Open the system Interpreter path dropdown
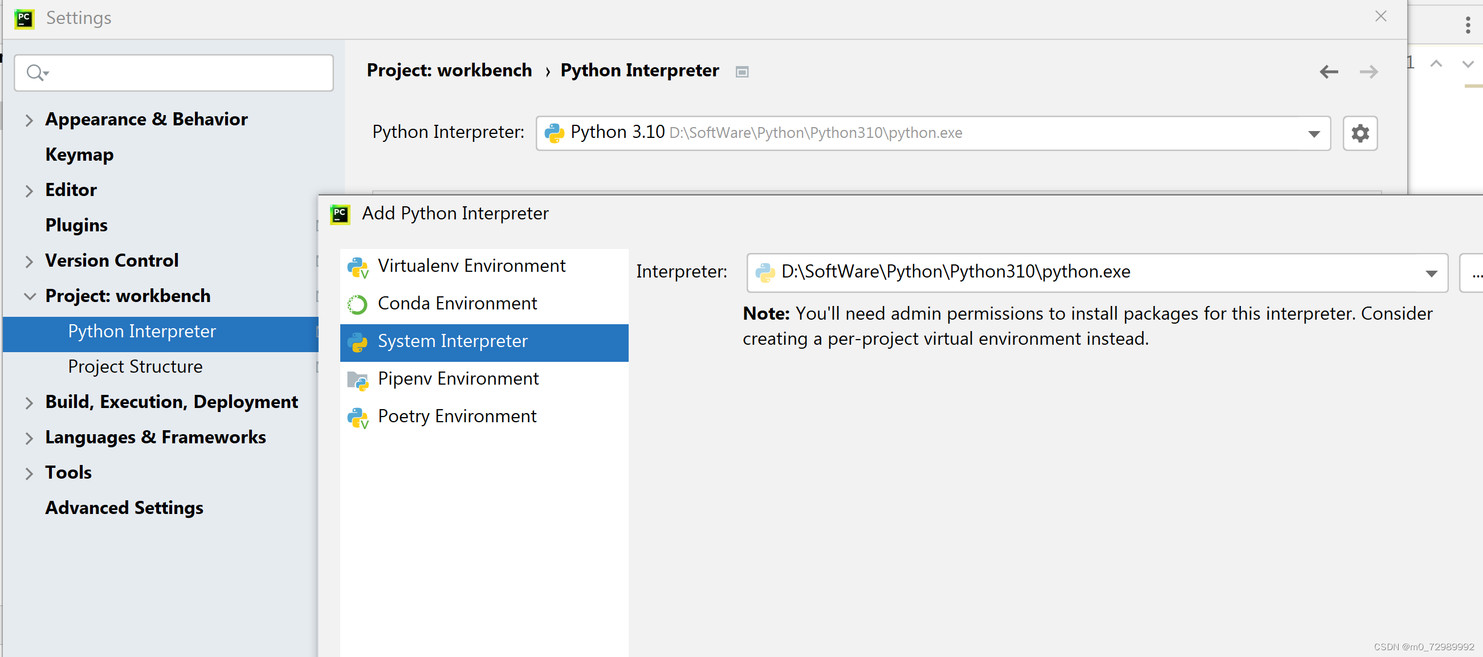1483x657 pixels. point(1431,273)
